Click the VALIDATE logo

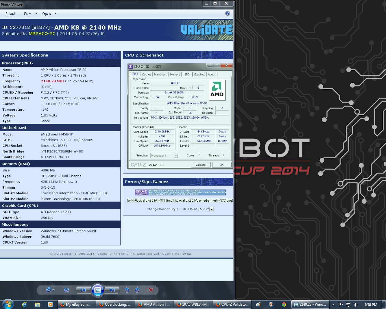pos(207,30)
